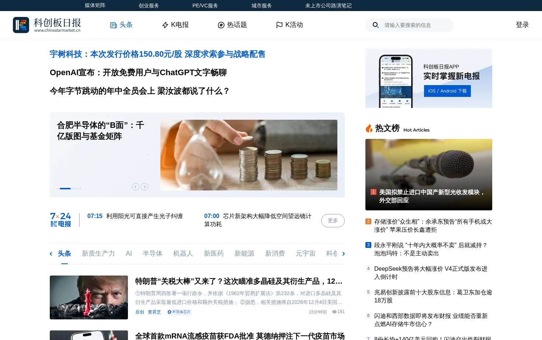Open 媒体矩阵 in the top bar
The width and height of the screenshot is (542, 340).
(95, 6)
